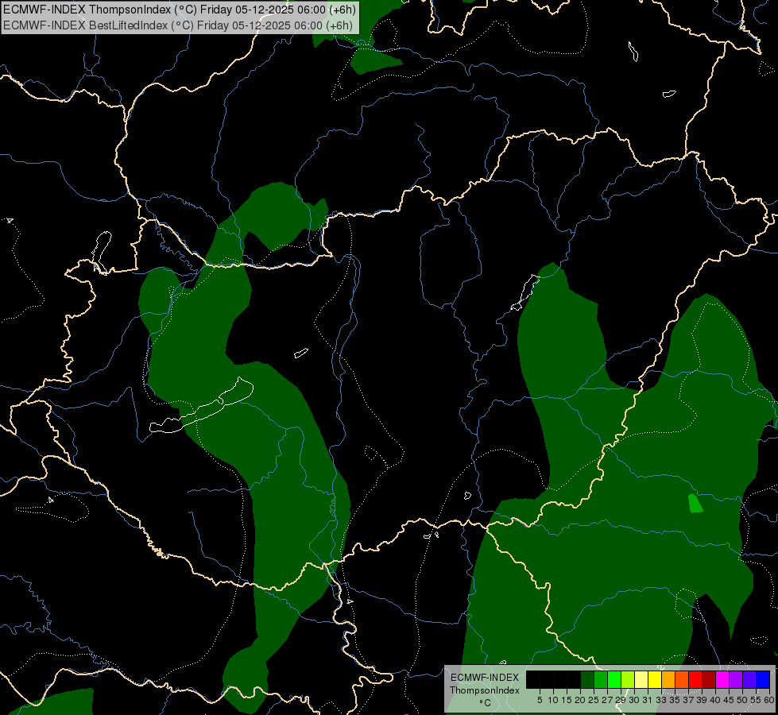Click the legend value 10
This screenshot has height=715, width=778.
point(553,700)
